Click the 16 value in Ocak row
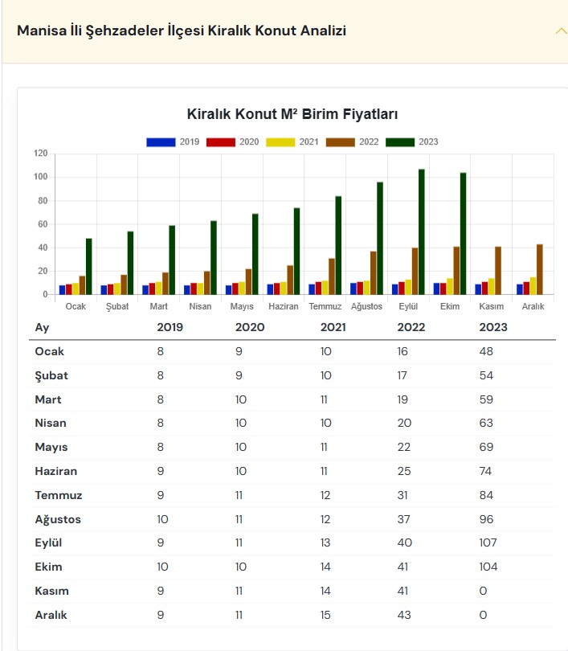This screenshot has width=568, height=651. click(x=403, y=351)
